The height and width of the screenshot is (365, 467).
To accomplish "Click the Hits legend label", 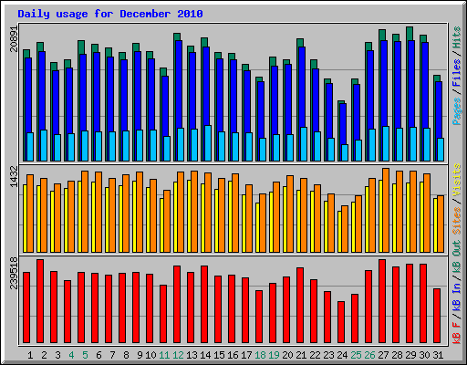I will click(x=457, y=37).
